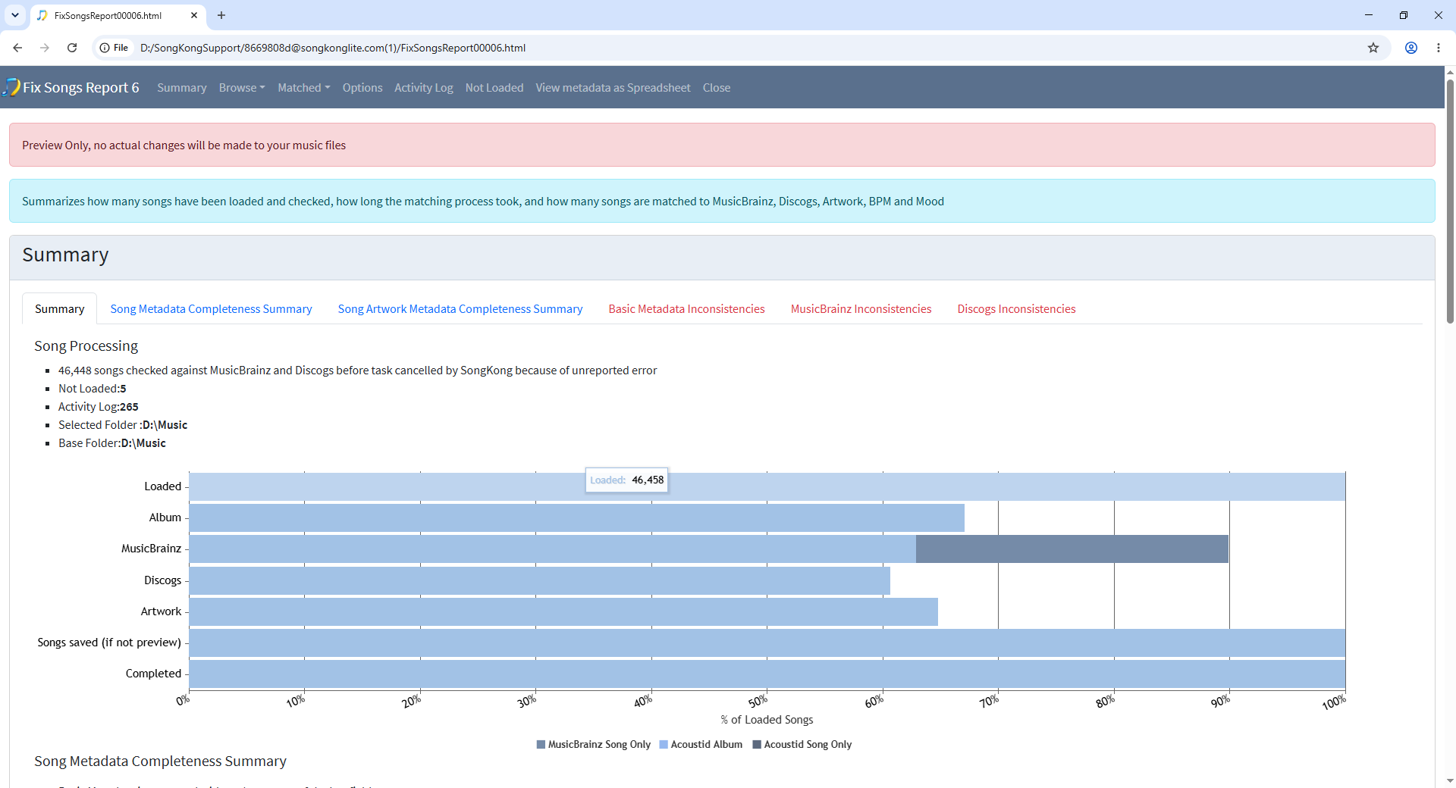Click the '46,448 songs checked' list entry
Image resolution: width=1456 pixels, height=788 pixels.
click(358, 371)
